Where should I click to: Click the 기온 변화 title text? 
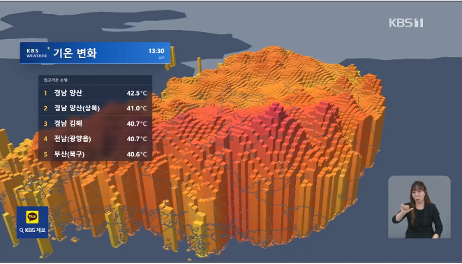point(75,53)
